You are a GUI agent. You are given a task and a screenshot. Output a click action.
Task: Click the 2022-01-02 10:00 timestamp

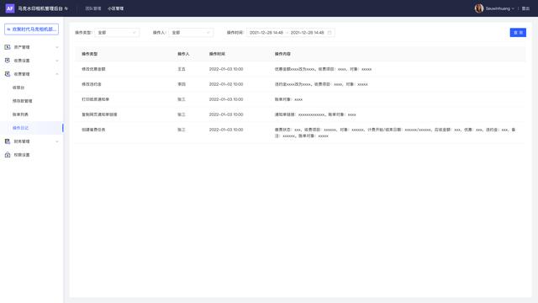(x=226, y=84)
